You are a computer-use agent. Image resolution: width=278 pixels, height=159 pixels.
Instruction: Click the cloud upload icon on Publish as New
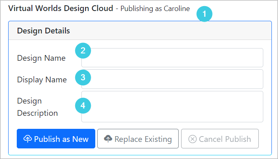point(27,139)
